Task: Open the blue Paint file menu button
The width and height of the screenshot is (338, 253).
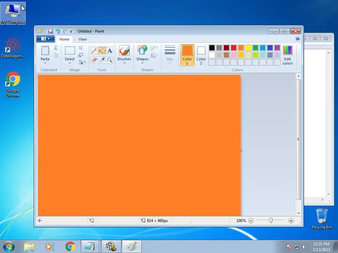Action: click(x=45, y=39)
